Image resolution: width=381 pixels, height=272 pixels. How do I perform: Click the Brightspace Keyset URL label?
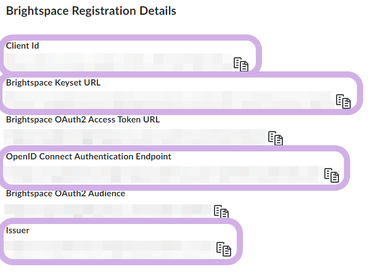tap(53, 82)
